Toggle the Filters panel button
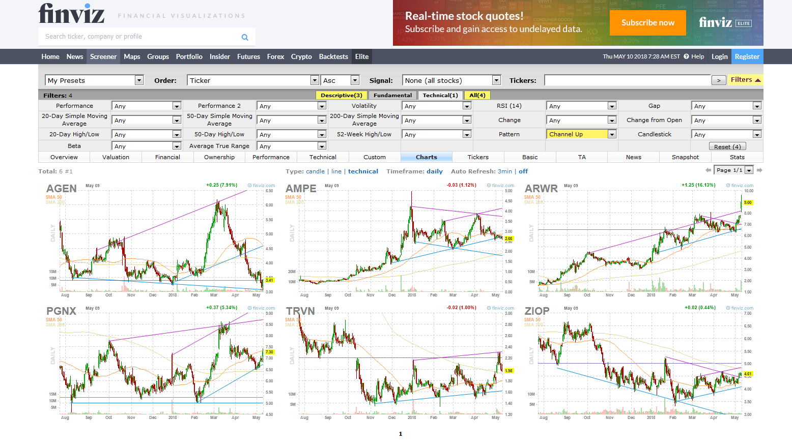This screenshot has height=448, width=792. pos(745,80)
